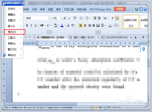Switch to the 审阅 ribbon tab
152x112 pixels.
tap(42, 9)
